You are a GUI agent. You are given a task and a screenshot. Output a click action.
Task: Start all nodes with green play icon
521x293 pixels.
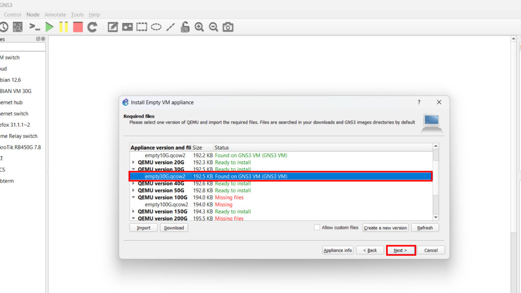[49, 27]
